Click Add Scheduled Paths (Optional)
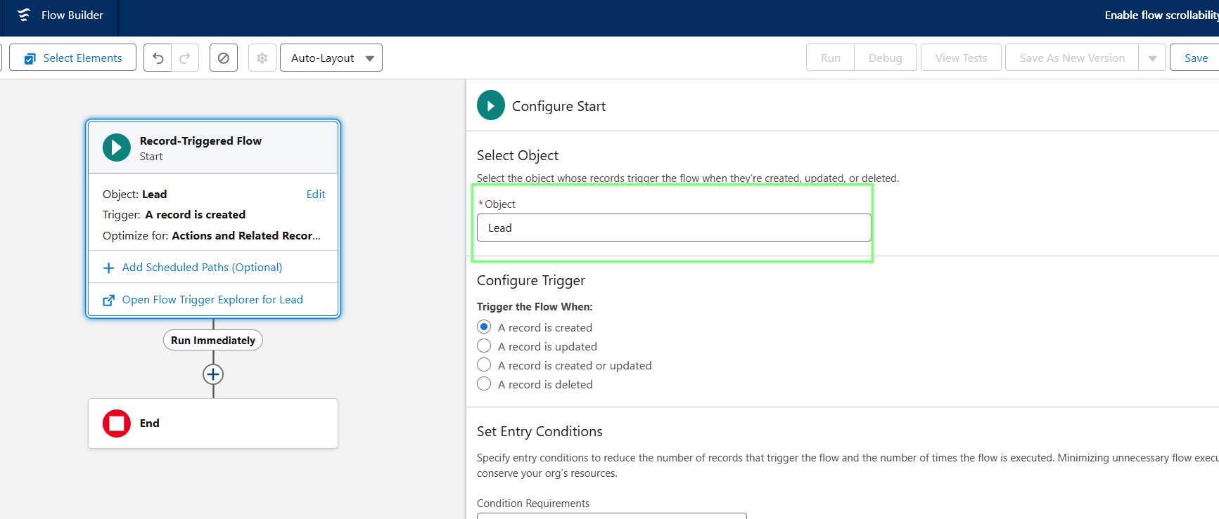The image size is (1219, 519). coord(202,268)
